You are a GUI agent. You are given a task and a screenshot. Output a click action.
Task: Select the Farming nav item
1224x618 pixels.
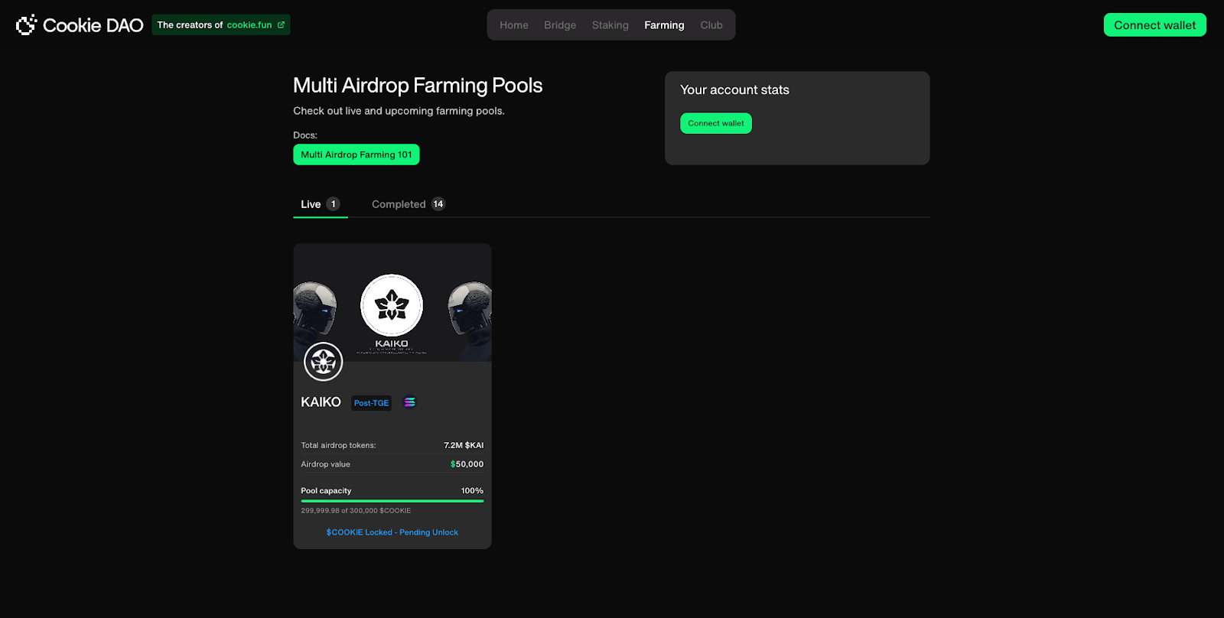664,25
